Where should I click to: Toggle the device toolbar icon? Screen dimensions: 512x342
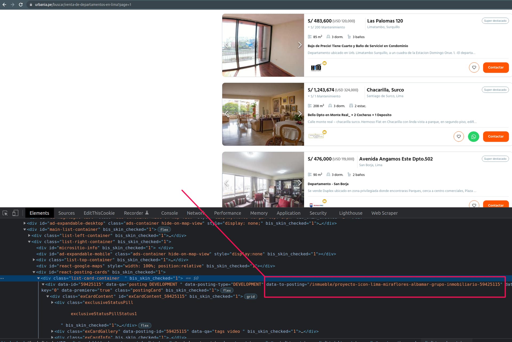tap(15, 213)
